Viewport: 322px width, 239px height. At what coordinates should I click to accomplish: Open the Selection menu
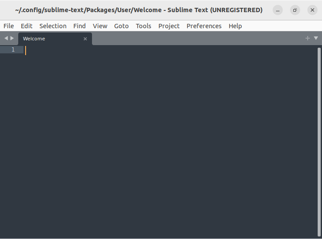[53, 26]
